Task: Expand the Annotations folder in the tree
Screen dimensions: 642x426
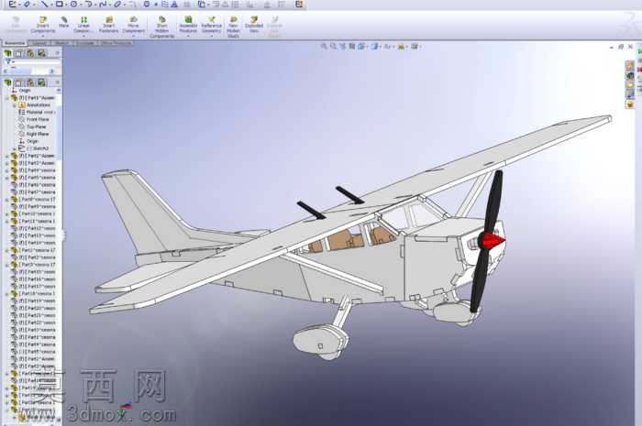Action: (x=15, y=105)
